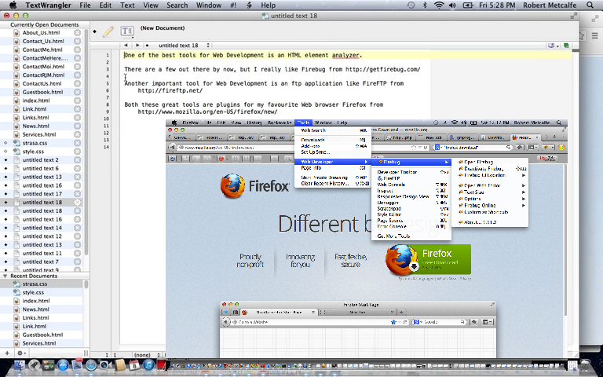
Task: Open the gear action menu below sidebar
Action: [21, 353]
